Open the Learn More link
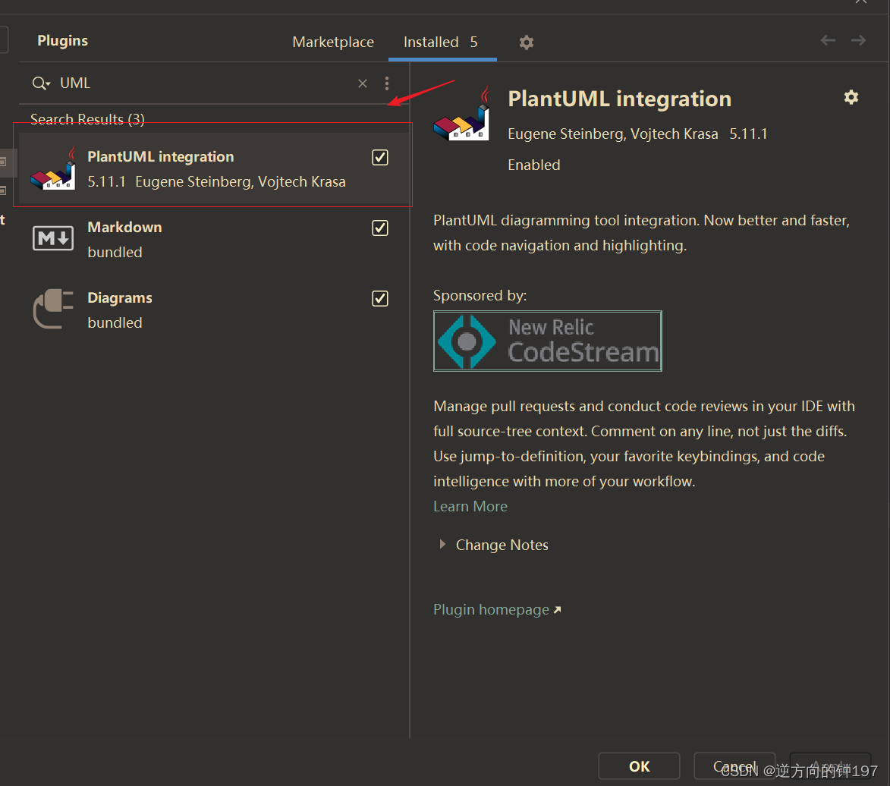Viewport: 890px width, 786px height. (x=470, y=506)
